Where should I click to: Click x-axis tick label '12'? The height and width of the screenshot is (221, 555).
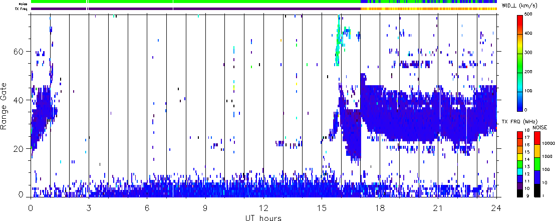coord(263,207)
